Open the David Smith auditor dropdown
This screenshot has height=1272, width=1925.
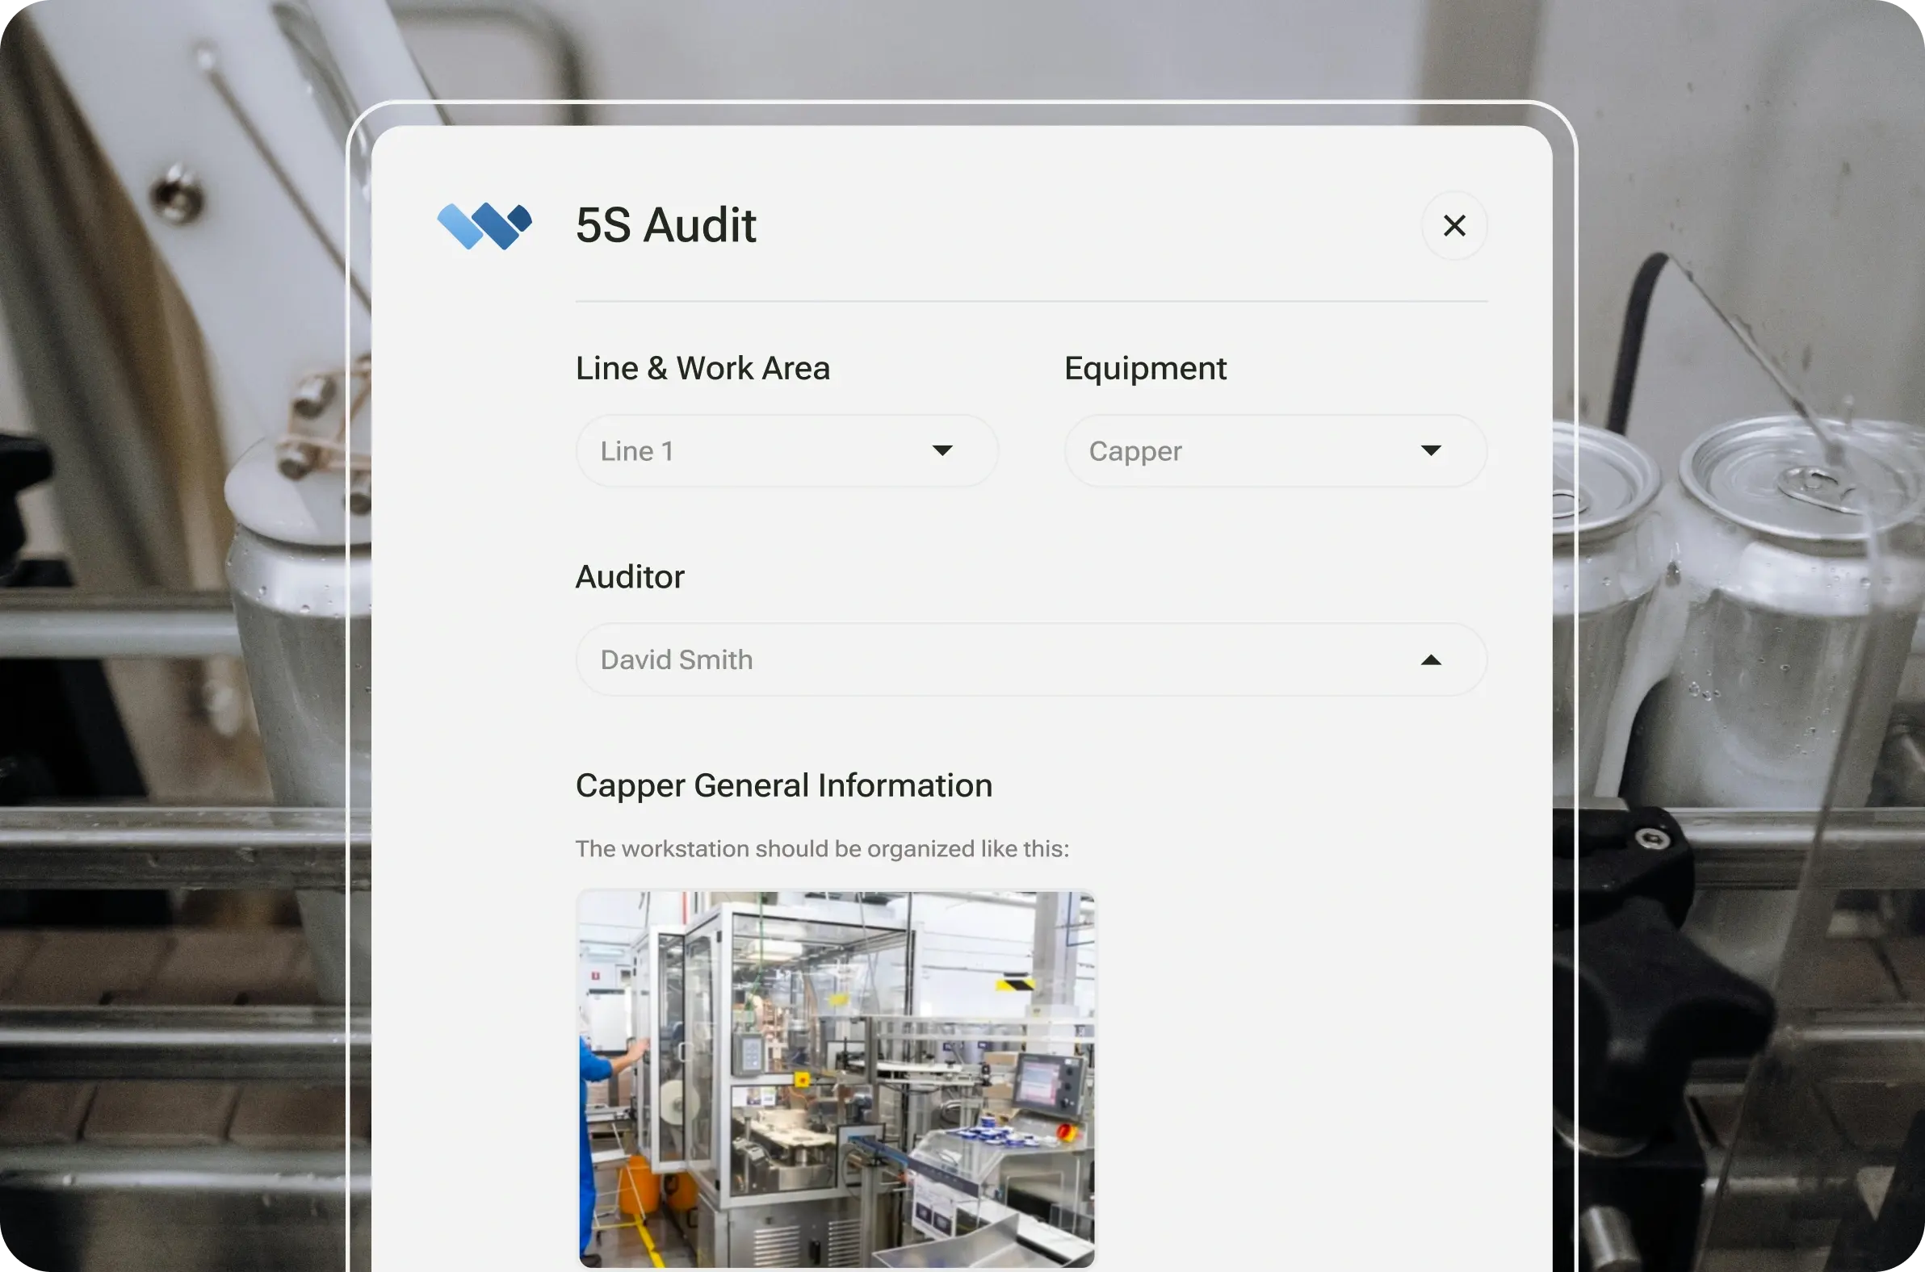coord(1030,659)
